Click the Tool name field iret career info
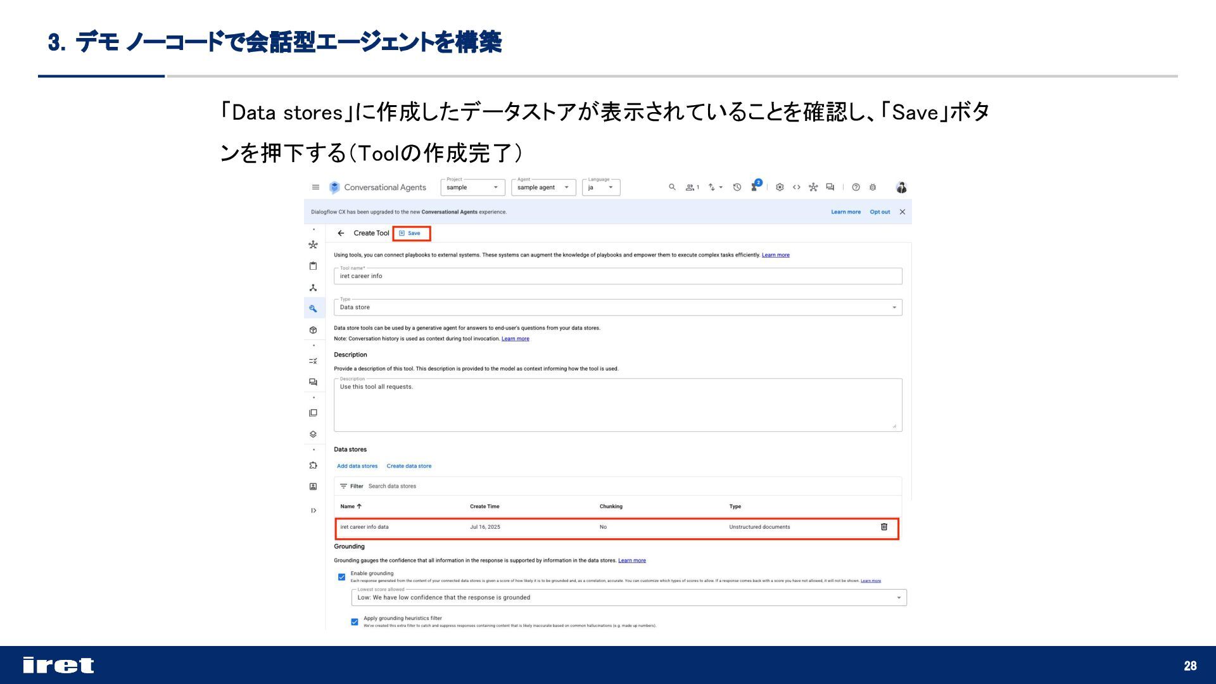The height and width of the screenshot is (684, 1216). pos(618,276)
